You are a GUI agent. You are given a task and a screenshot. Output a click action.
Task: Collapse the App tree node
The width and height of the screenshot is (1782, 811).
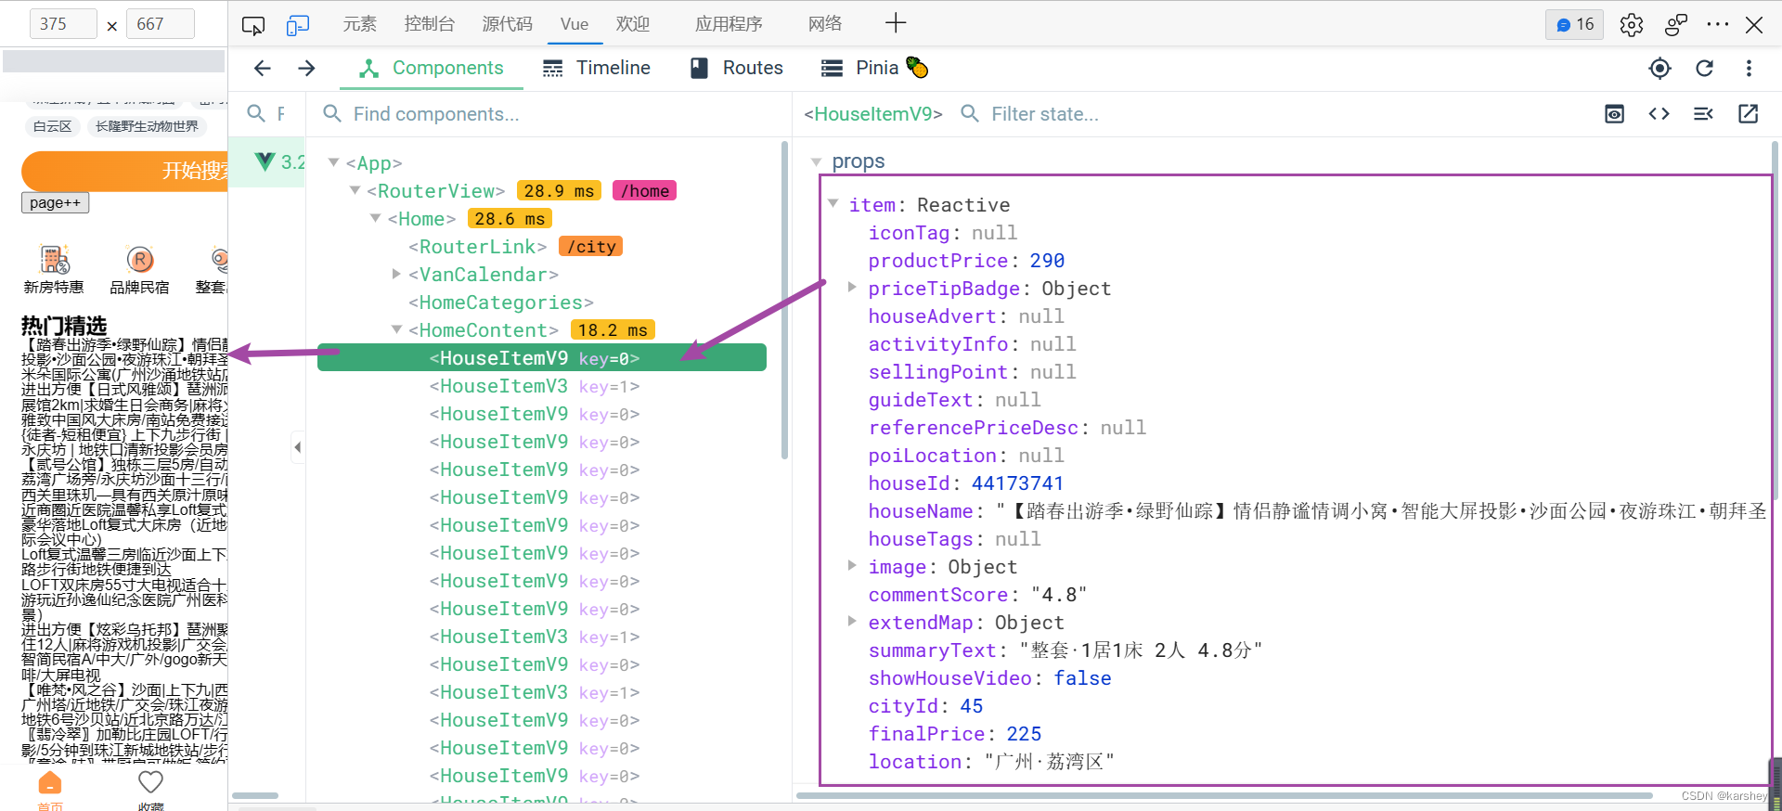click(333, 162)
